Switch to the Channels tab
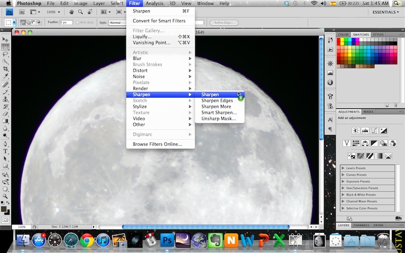Viewport: 405px width, 253px height. pyautogui.click(x=361, y=225)
